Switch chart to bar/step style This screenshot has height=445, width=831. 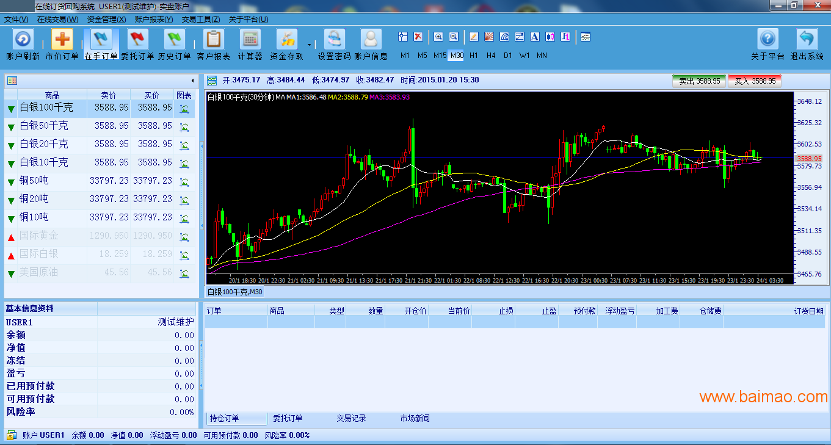565,37
